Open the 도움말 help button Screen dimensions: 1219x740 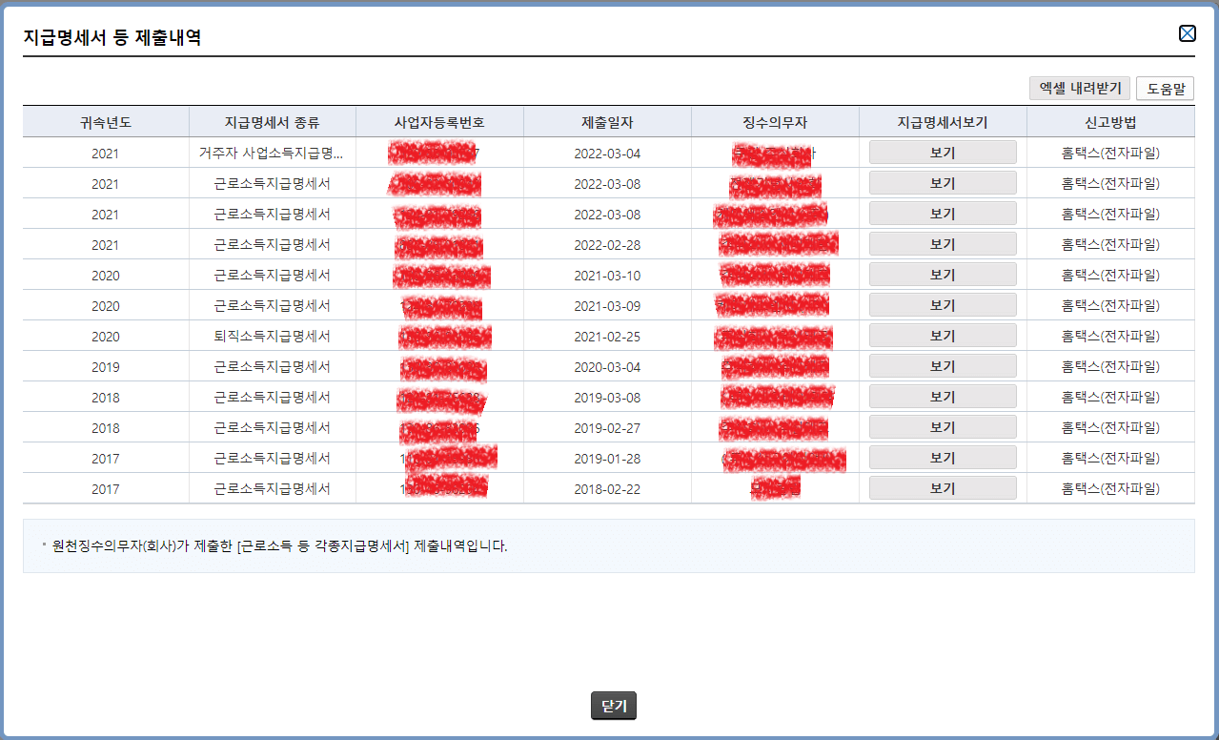coord(1165,88)
